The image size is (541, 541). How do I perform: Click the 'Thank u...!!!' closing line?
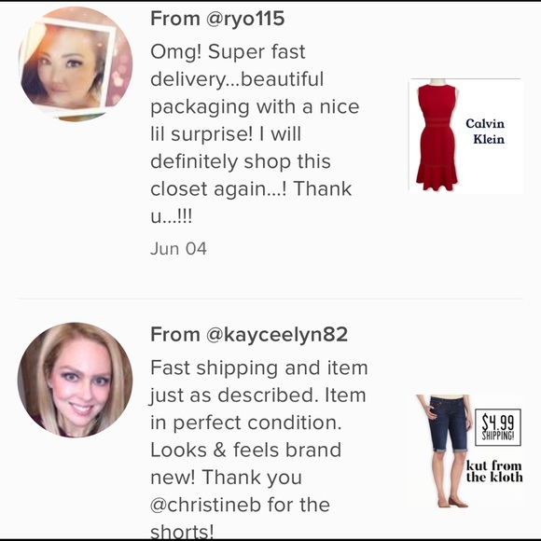pos(251,202)
